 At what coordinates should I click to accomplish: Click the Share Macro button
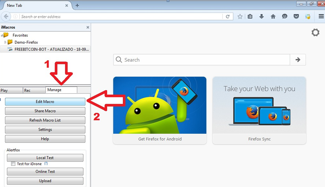coord(45,111)
